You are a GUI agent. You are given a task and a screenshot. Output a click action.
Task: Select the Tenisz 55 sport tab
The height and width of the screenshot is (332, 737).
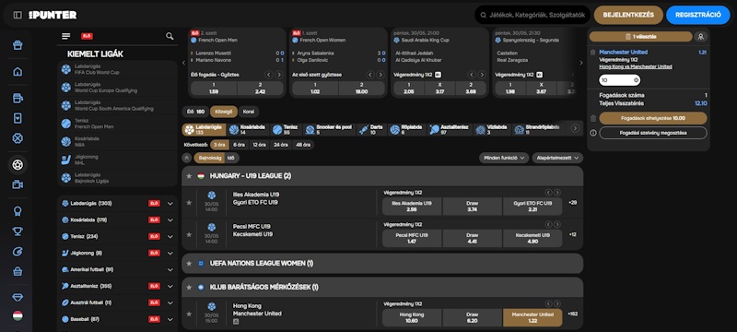[286, 130]
